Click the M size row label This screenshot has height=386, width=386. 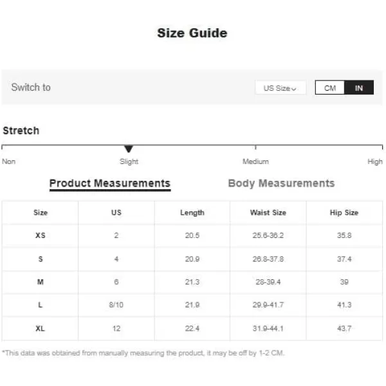40,282
